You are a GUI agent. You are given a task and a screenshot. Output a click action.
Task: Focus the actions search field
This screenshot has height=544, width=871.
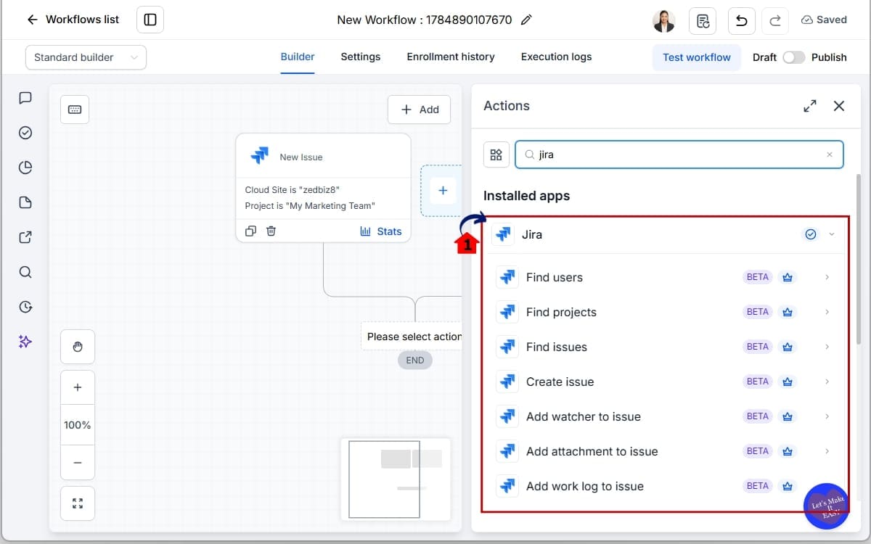tap(679, 154)
